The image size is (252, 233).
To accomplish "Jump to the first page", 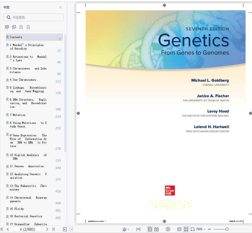I will tap(2, 229).
